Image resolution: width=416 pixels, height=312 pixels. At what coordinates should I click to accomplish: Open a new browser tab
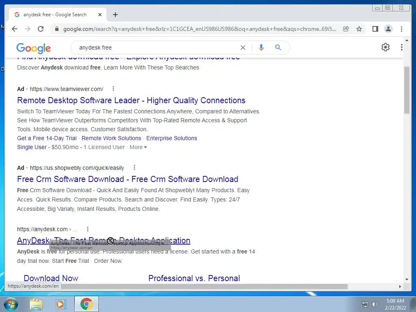[115, 15]
